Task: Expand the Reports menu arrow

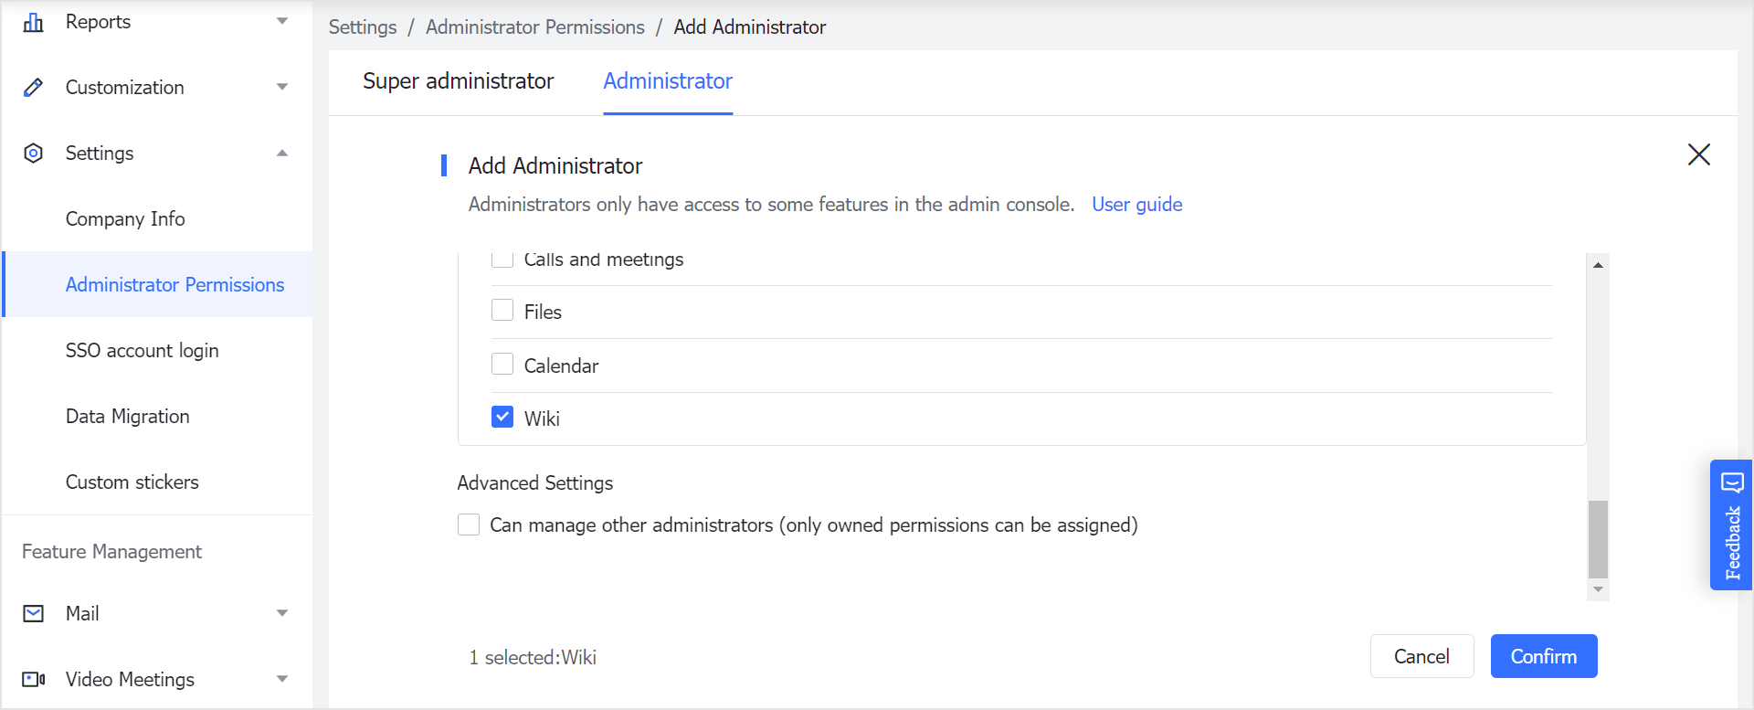Action: click(x=282, y=22)
